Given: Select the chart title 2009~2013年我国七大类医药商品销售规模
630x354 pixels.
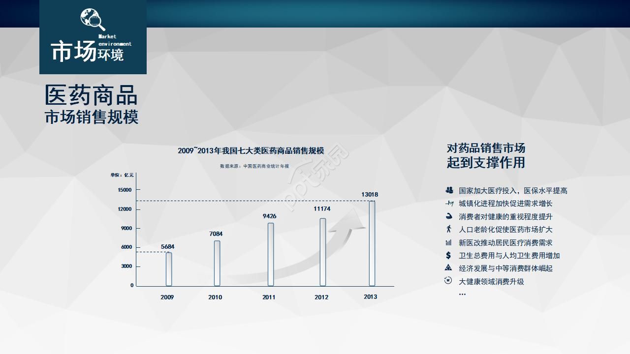Looking at the screenshot, I should click(x=251, y=151).
